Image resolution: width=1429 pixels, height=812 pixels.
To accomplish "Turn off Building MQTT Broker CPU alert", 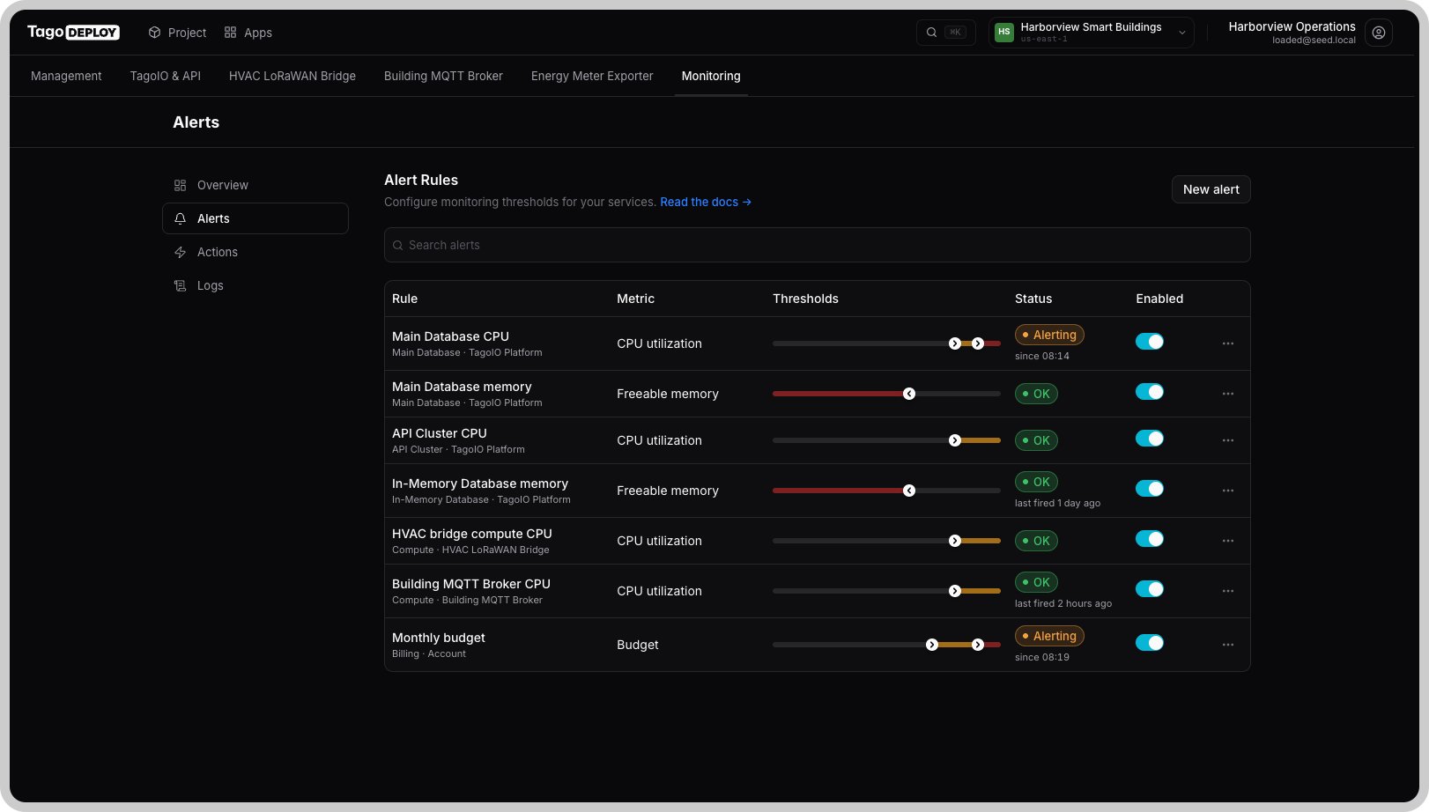I will click(x=1150, y=589).
